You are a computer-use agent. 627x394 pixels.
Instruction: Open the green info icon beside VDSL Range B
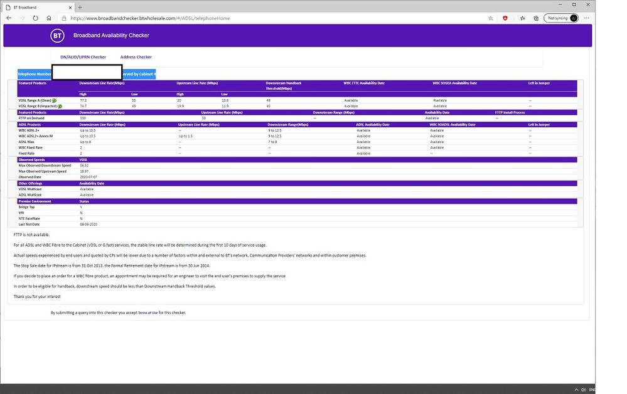60,106
